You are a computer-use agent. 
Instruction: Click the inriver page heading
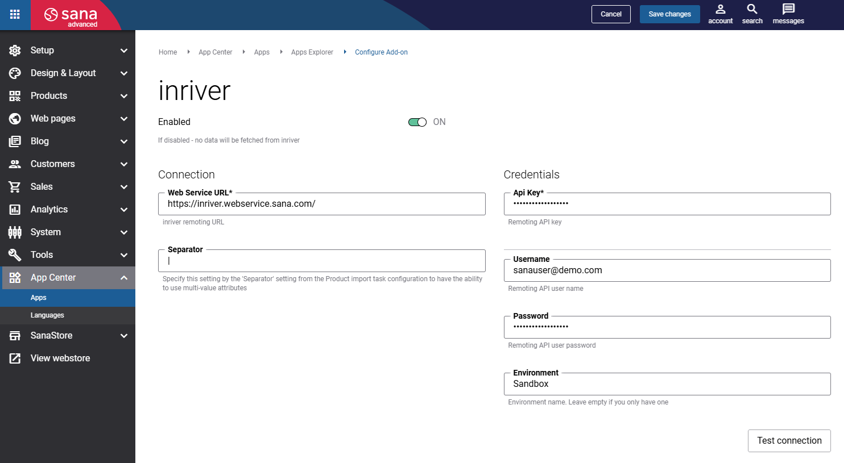[195, 91]
